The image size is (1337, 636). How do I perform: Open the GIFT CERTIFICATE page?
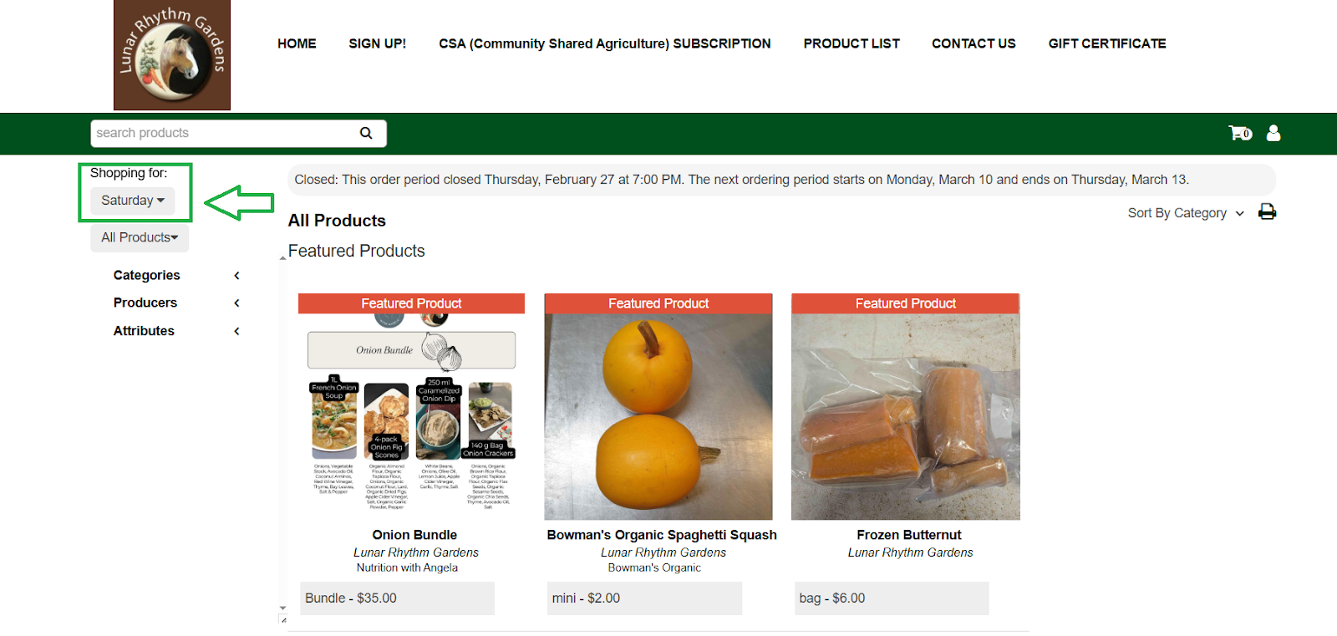[1107, 43]
